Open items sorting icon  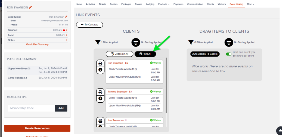[229, 43]
